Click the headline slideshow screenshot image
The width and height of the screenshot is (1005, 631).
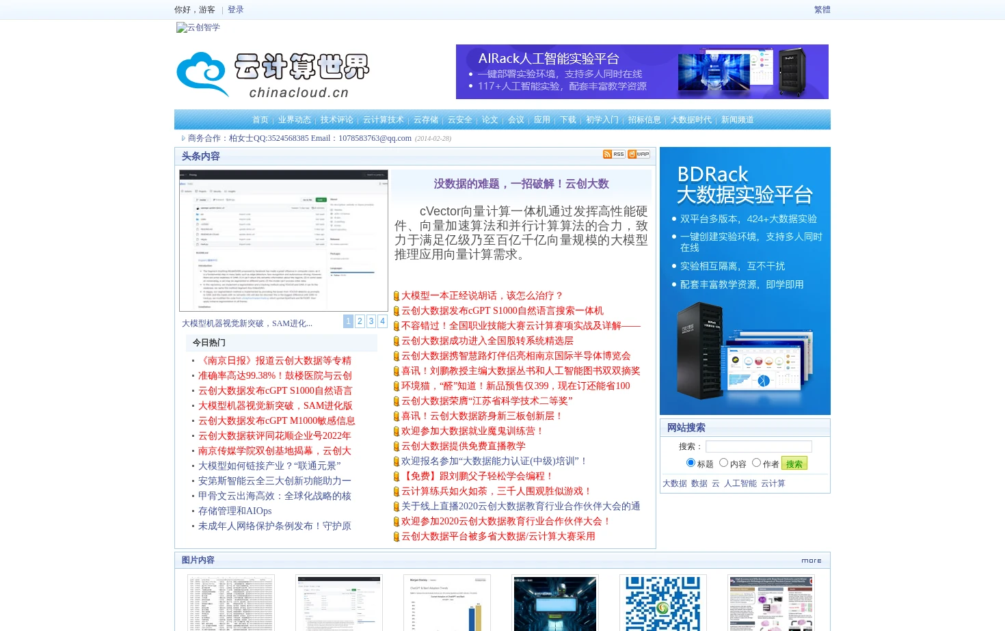tap(284, 241)
